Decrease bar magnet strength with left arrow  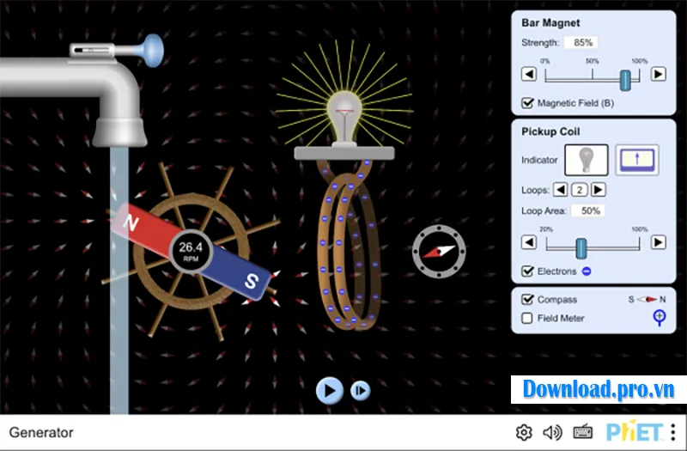pos(529,74)
